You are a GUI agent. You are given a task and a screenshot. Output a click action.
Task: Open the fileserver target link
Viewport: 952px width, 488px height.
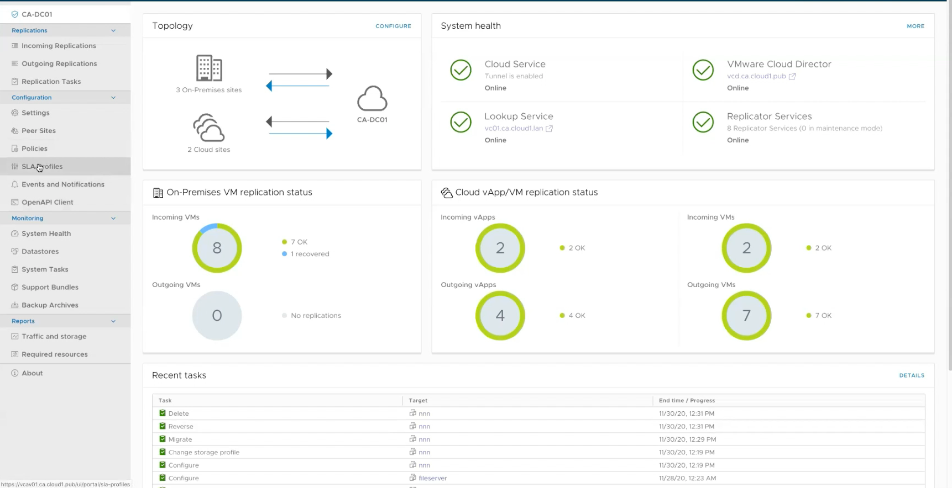click(433, 478)
